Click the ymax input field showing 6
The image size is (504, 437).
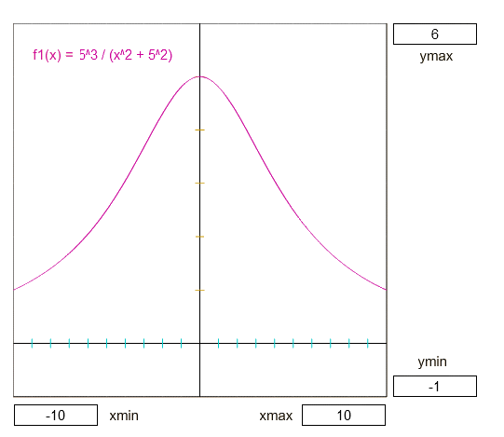pos(435,34)
